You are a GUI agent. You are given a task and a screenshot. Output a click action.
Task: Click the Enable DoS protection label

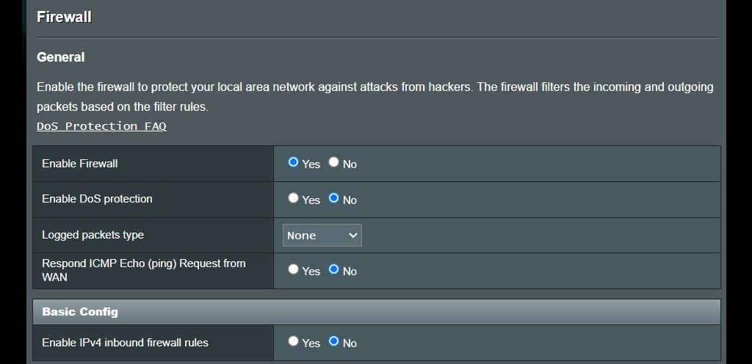tap(98, 199)
